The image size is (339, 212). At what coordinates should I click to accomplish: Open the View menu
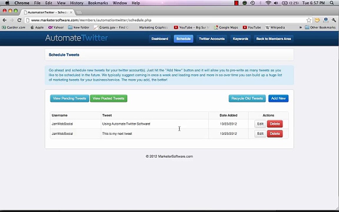[61, 3]
